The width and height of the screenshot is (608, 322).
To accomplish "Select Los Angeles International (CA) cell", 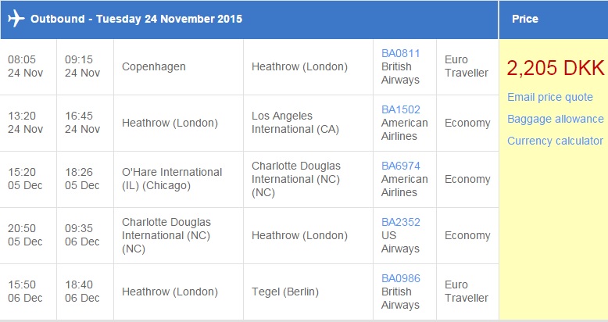I will [308, 123].
